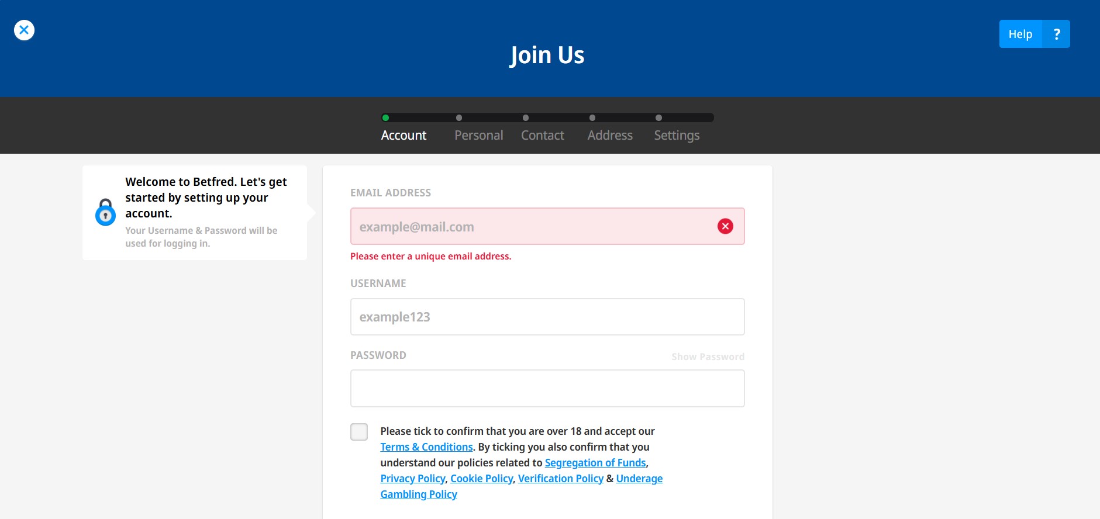1100x519 pixels.
Task: Go to the Settings step
Action: pos(677,135)
